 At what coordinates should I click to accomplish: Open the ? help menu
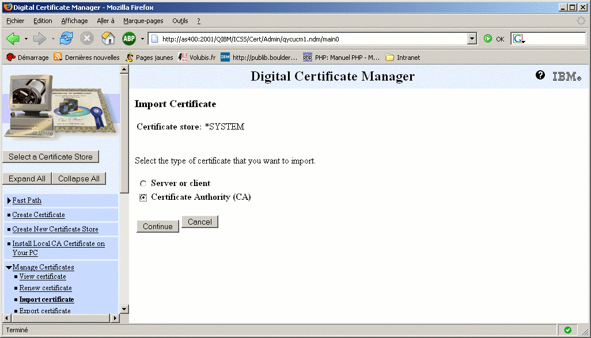(199, 21)
